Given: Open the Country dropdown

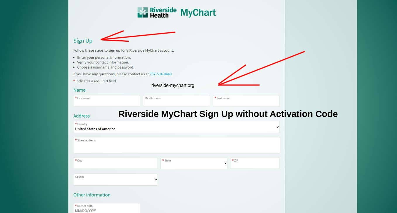Looking at the screenshot, I should pyautogui.click(x=176, y=127).
